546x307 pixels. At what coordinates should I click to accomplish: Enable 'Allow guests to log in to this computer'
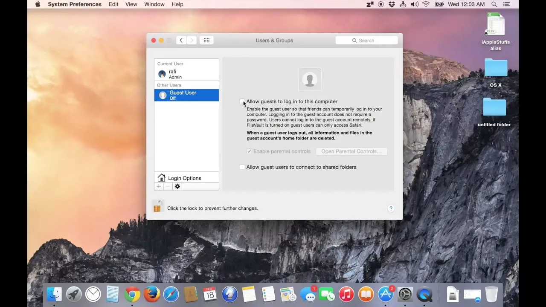(x=242, y=101)
